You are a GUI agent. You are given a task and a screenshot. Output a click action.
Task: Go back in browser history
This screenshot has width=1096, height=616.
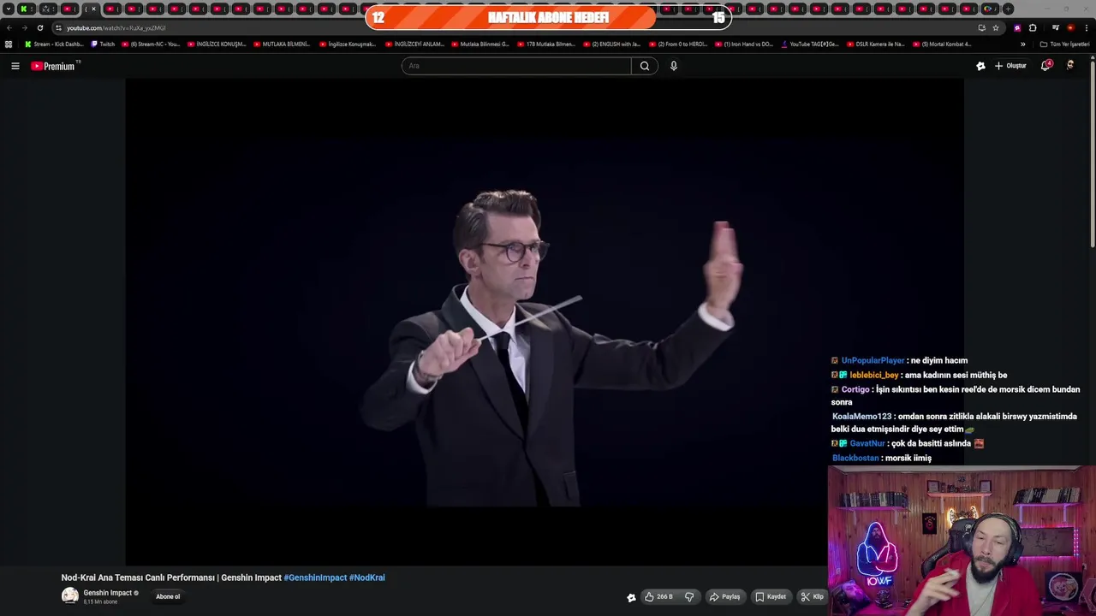point(9,27)
